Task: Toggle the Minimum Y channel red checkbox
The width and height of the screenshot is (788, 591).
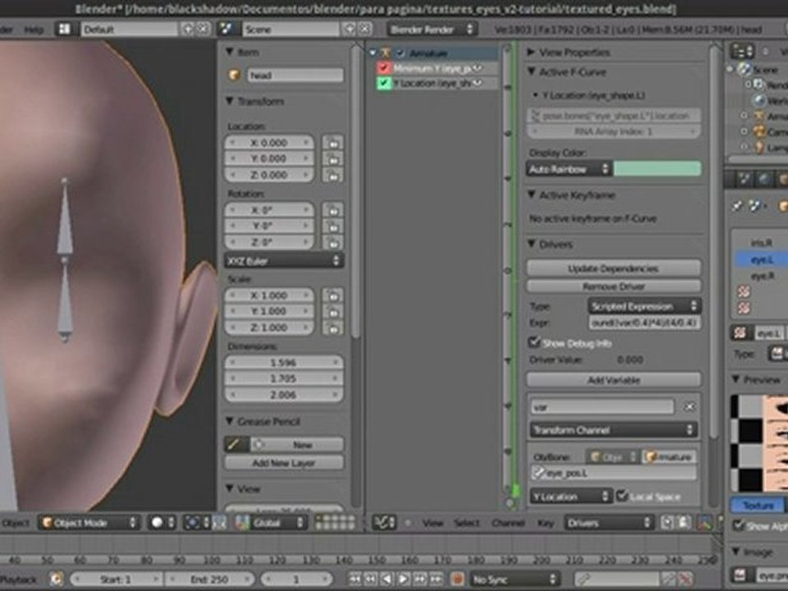Action: 384,68
